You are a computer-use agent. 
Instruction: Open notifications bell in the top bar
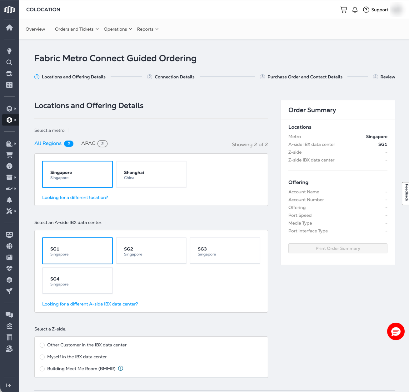point(355,10)
